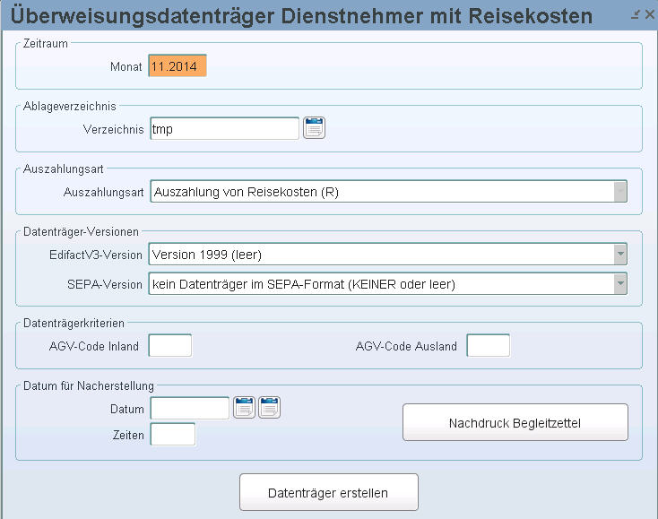The image size is (658, 519).
Task: Open the EdifactV3-Version dropdown
Action: click(619, 255)
